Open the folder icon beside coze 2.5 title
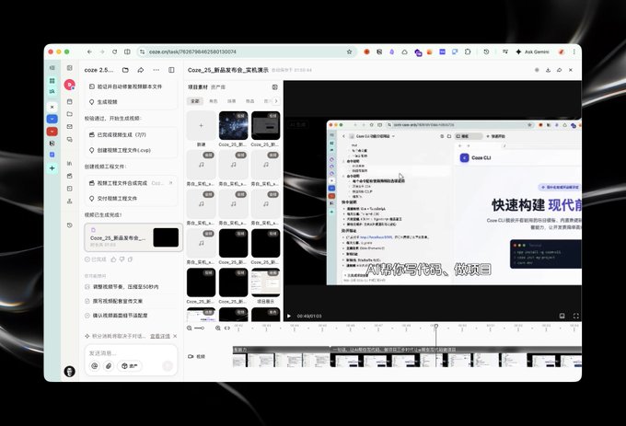This screenshot has height=426, width=626. click(125, 70)
